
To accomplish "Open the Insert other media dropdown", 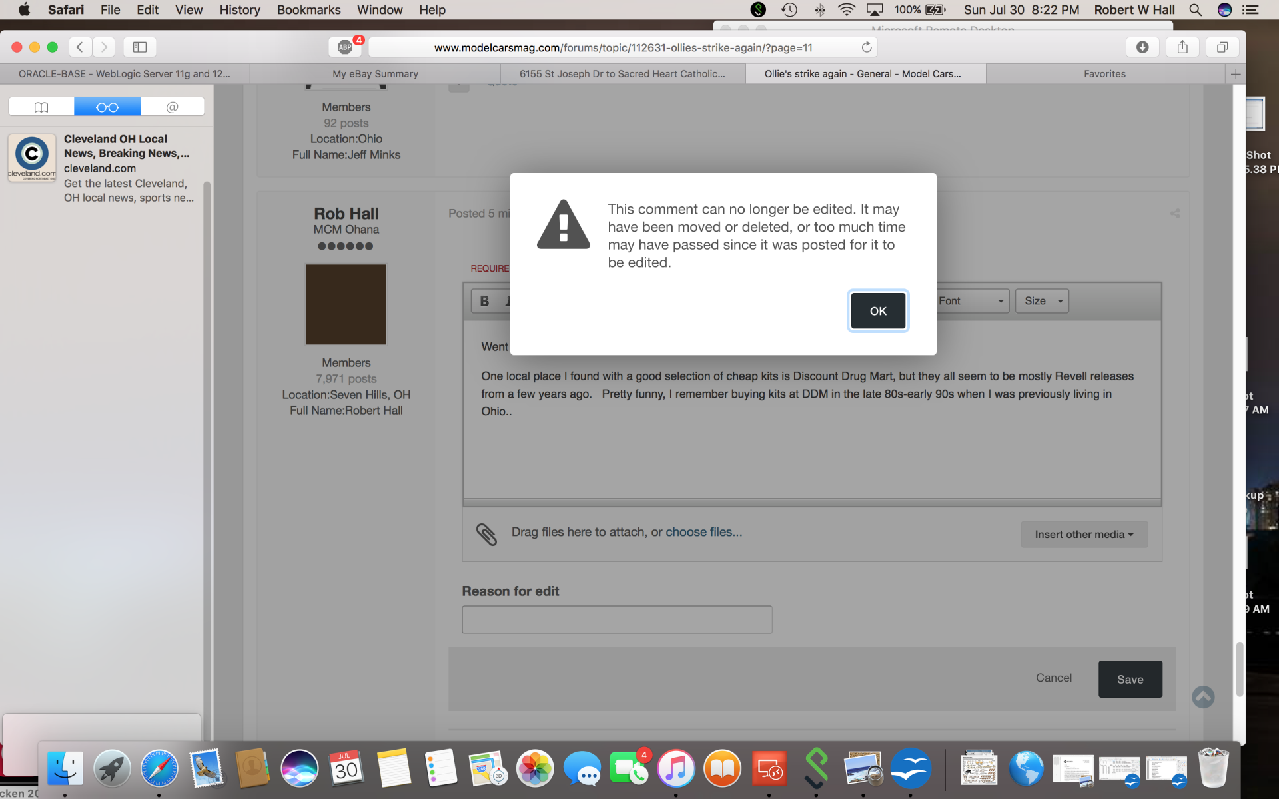I will point(1084,534).
